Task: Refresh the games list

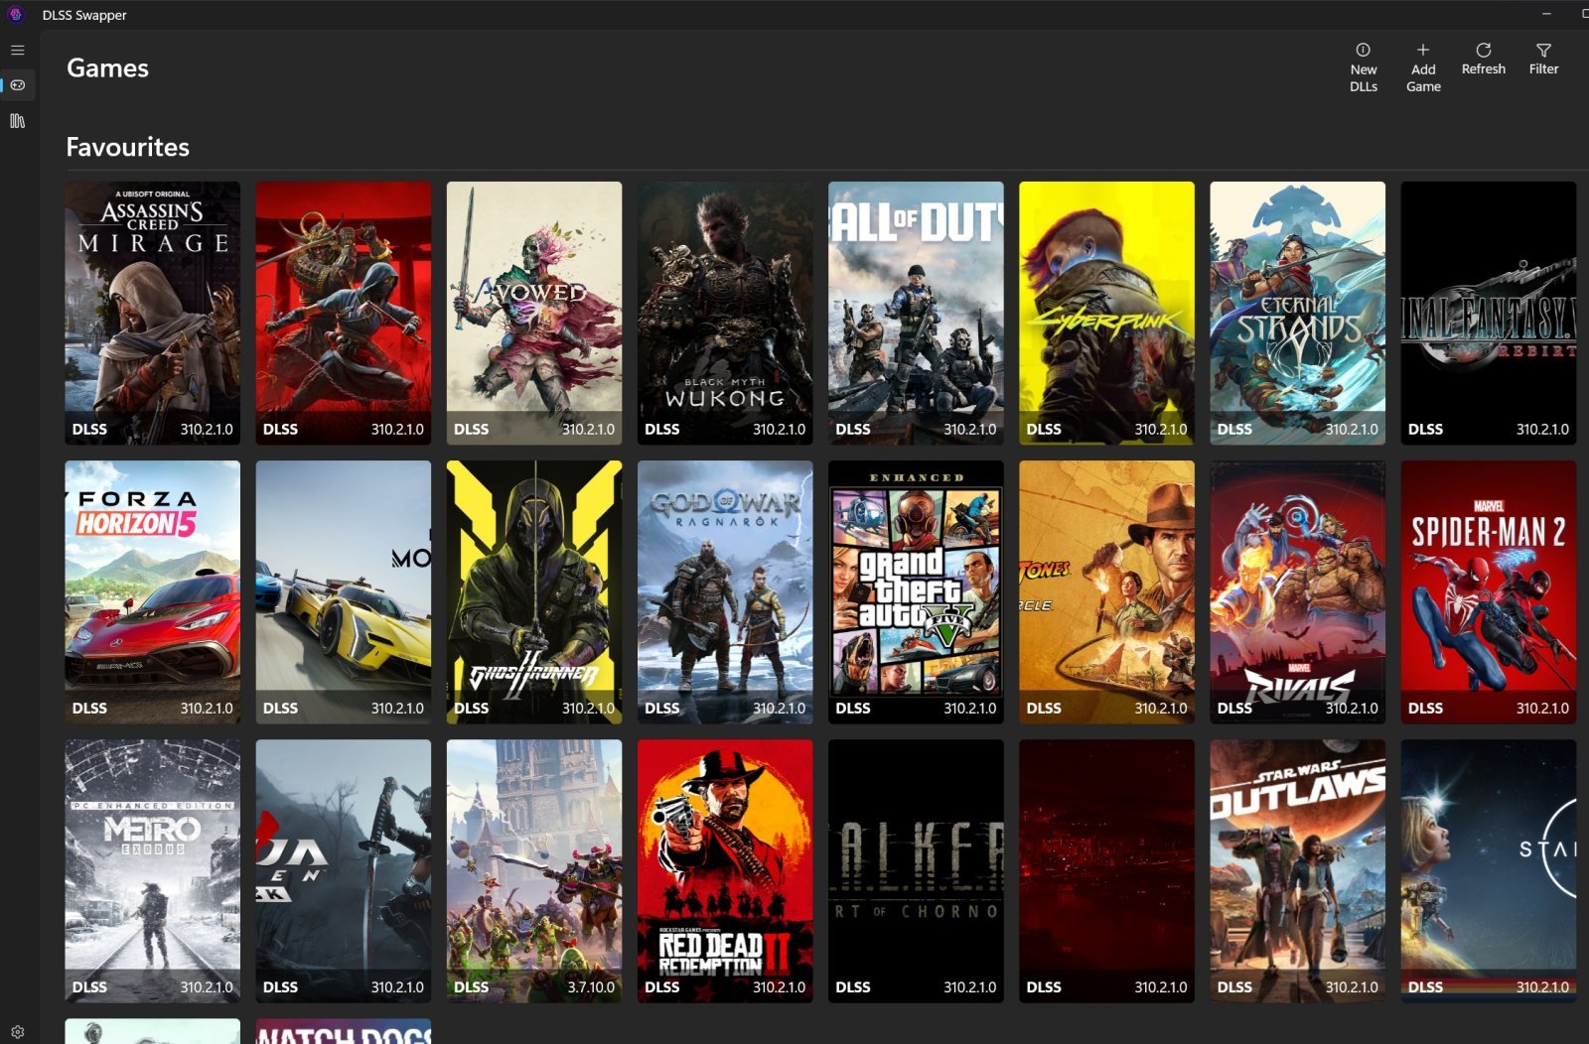Action: [1483, 60]
